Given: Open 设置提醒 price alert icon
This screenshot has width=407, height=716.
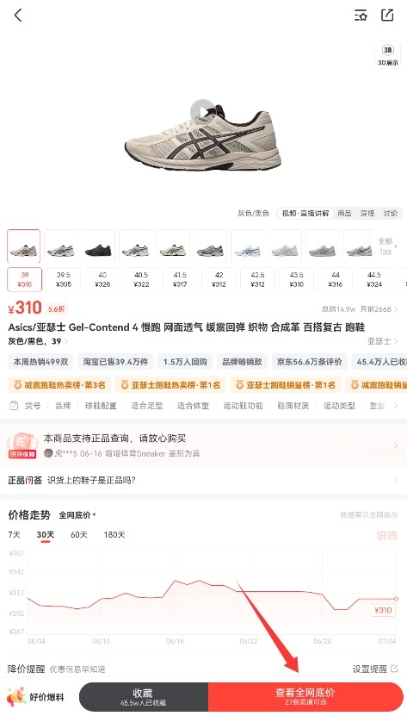Looking at the screenshot, I should pos(395,669).
